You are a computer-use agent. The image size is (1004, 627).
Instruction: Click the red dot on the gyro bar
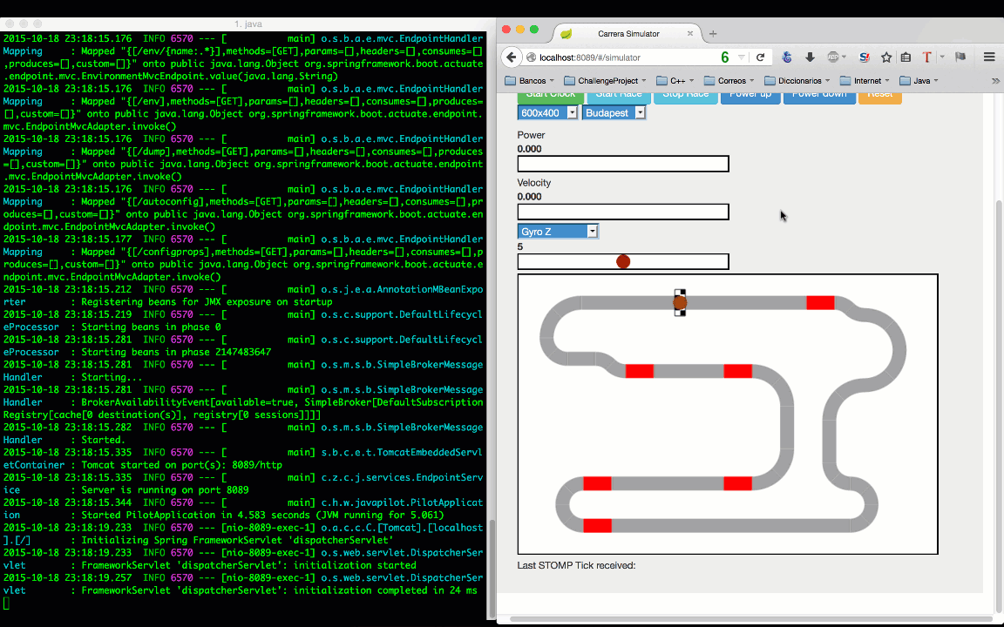[623, 261]
